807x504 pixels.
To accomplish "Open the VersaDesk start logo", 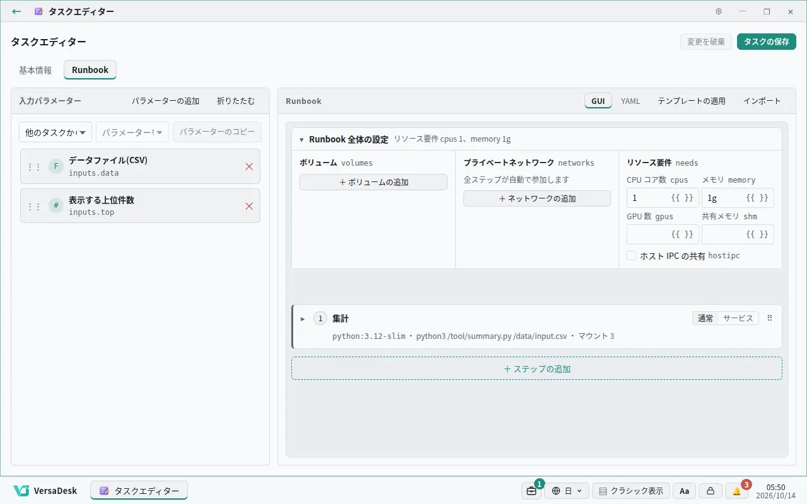I will coord(45,491).
